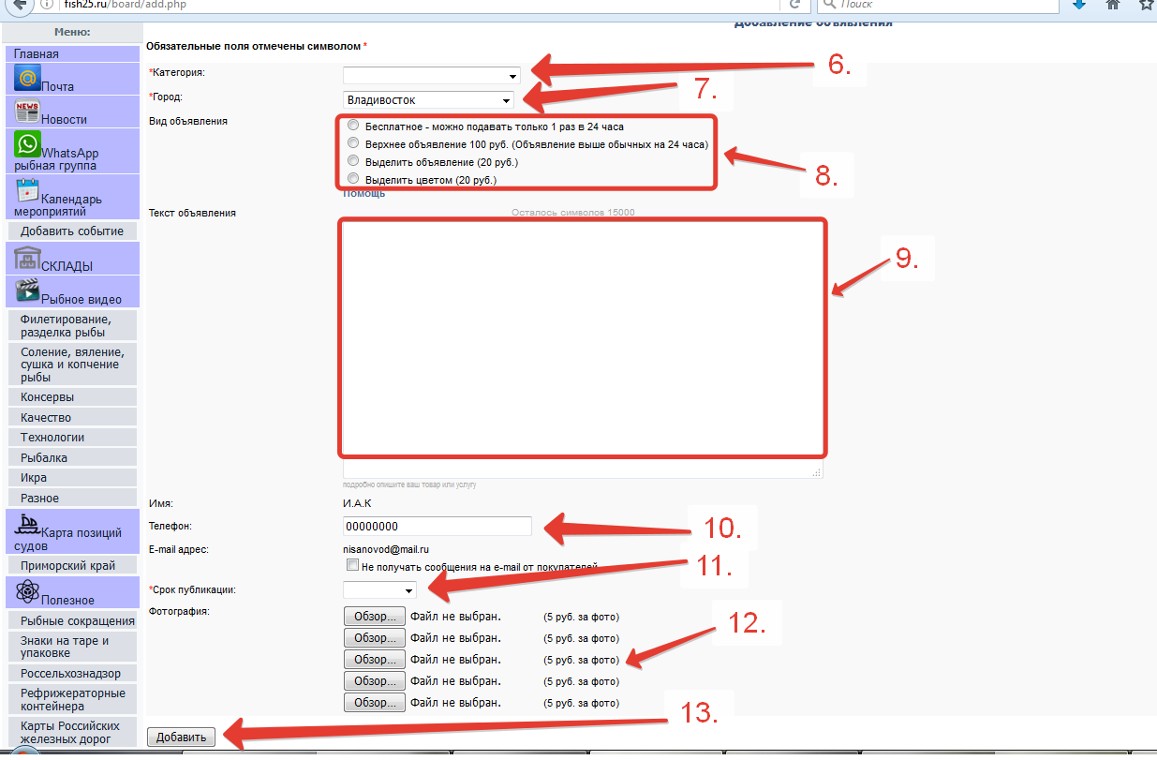
Task: Click the Почта mail icon in sidebar
Action: point(27,79)
